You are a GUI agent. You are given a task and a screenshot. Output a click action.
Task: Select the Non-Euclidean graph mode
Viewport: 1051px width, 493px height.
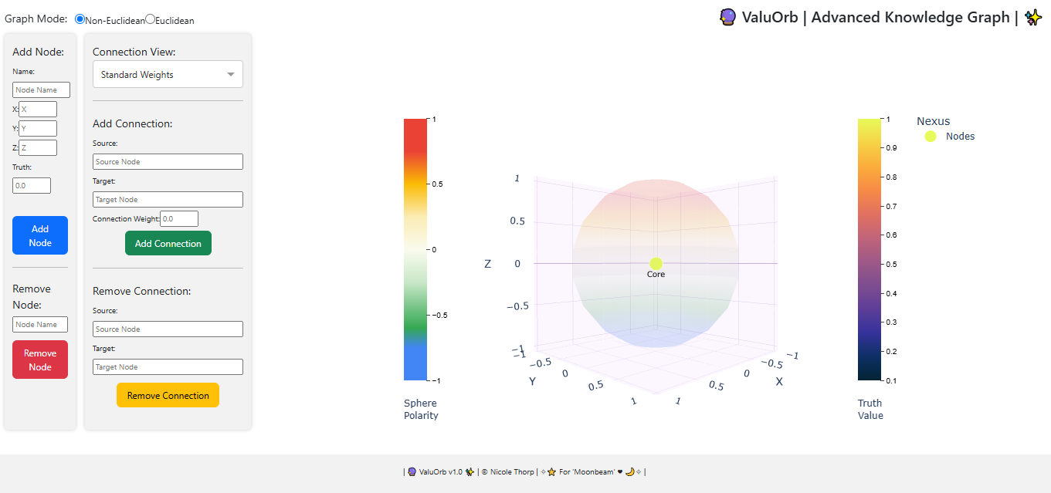click(80, 19)
